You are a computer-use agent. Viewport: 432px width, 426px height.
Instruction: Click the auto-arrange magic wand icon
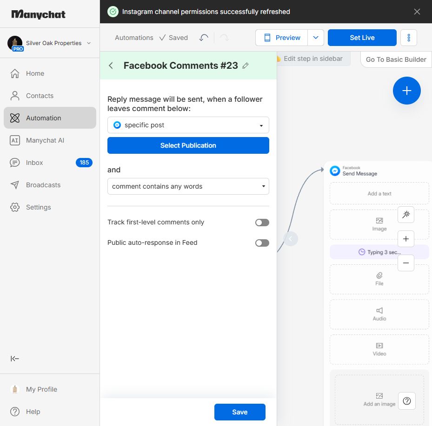click(x=406, y=214)
